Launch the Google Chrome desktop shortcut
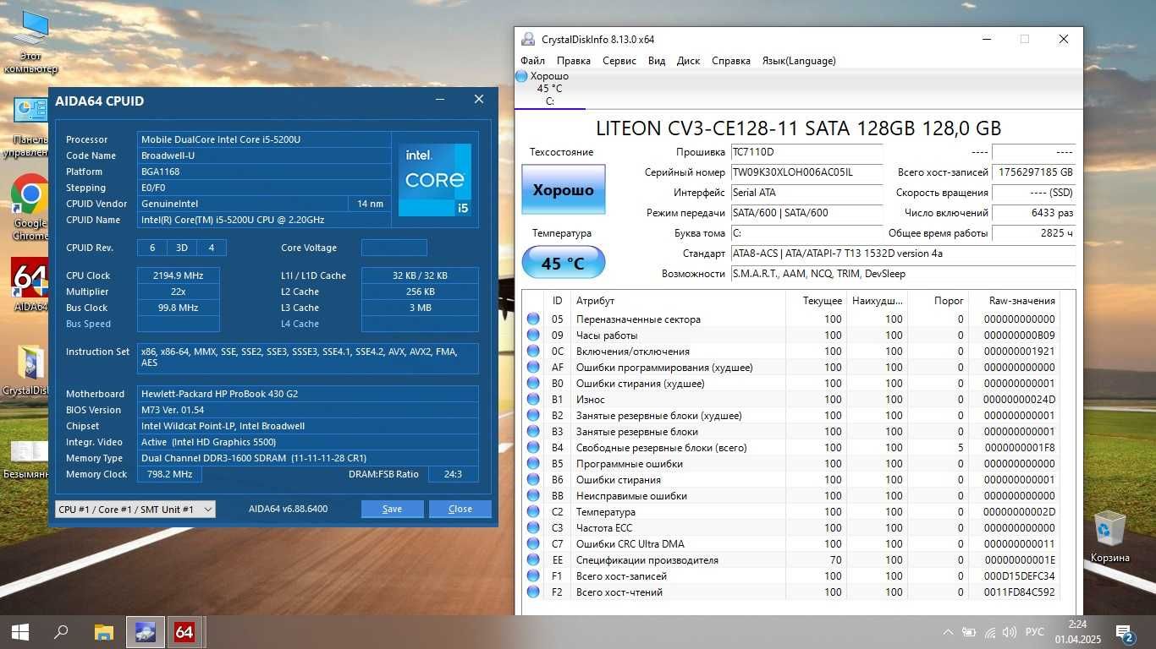1156x649 pixels. (x=30, y=208)
